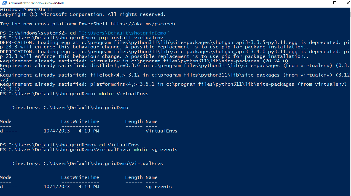The height and width of the screenshot is (196, 351).
Task: Click the first 'LastWriteTime' column header
Action: coord(80,121)
